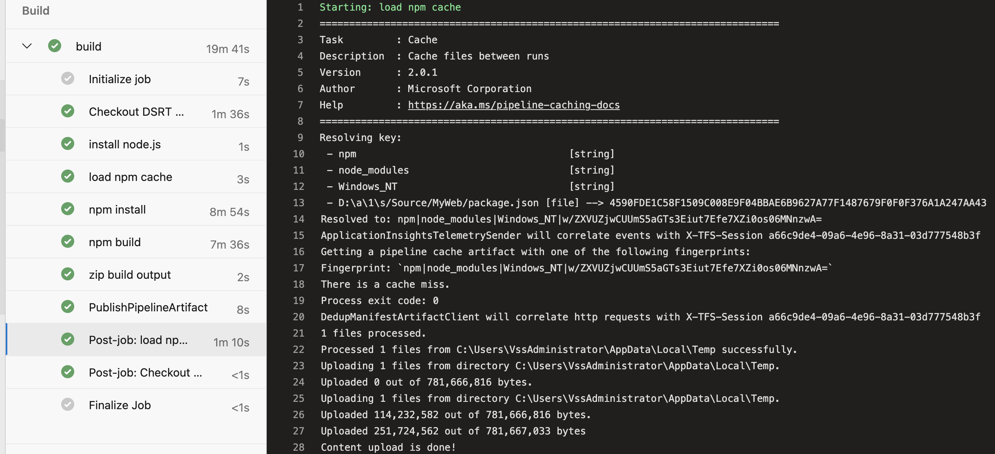The image size is (995, 454).
Task: Click log line number 18
Action: click(298, 284)
